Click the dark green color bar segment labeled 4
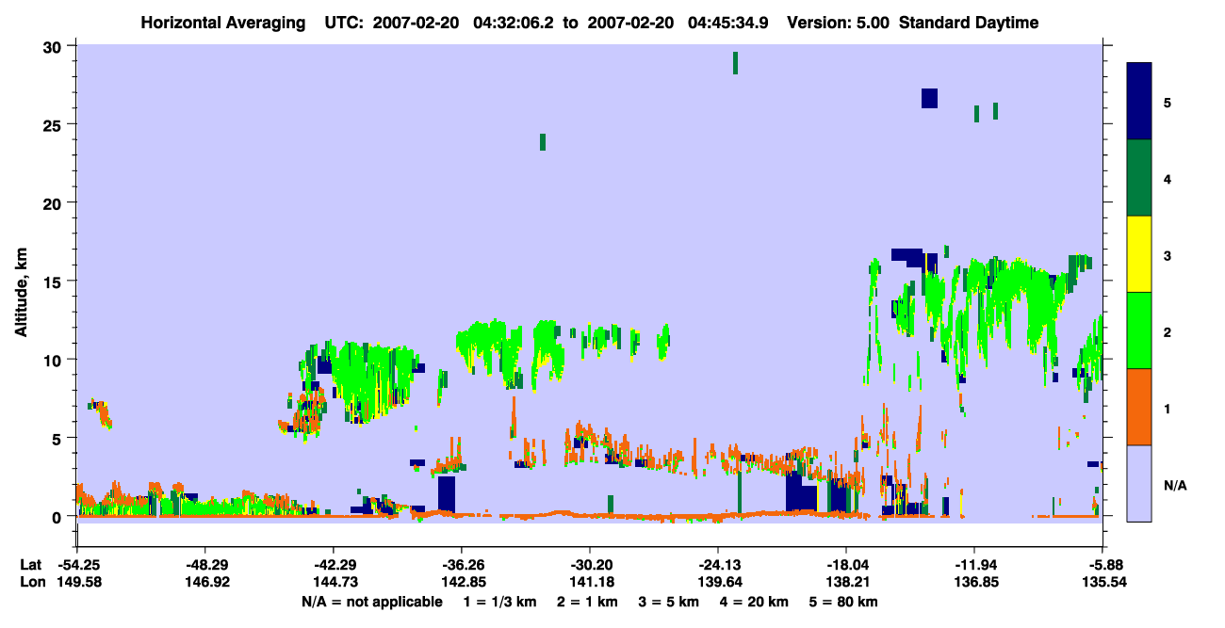This screenshot has height=628, width=1225. [1139, 178]
